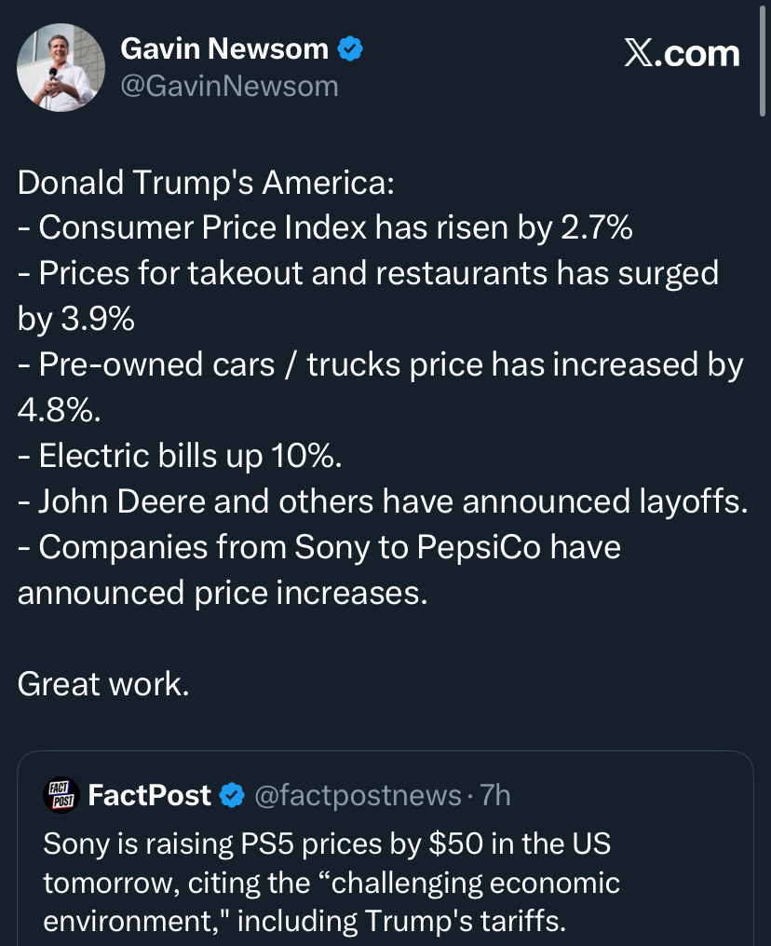The height and width of the screenshot is (946, 771).
Task: Open the @GavinNewsom handle link
Action: point(230,87)
